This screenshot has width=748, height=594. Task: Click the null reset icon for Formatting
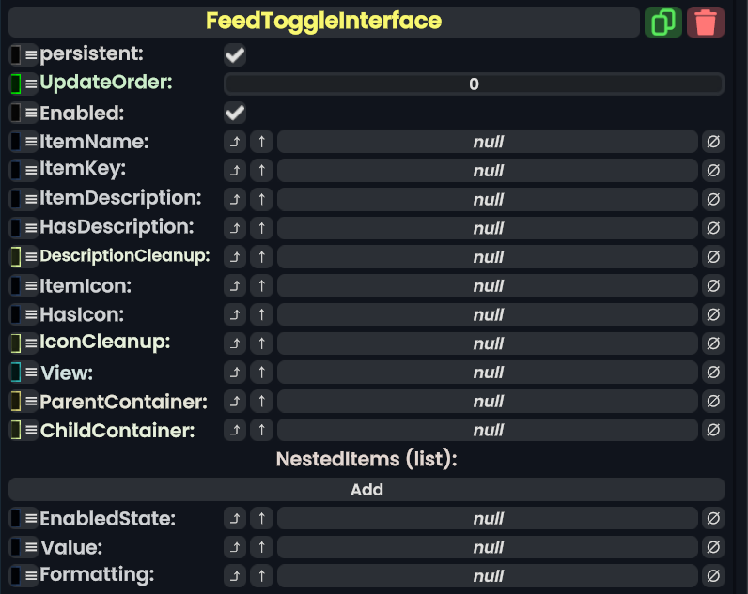point(713,575)
